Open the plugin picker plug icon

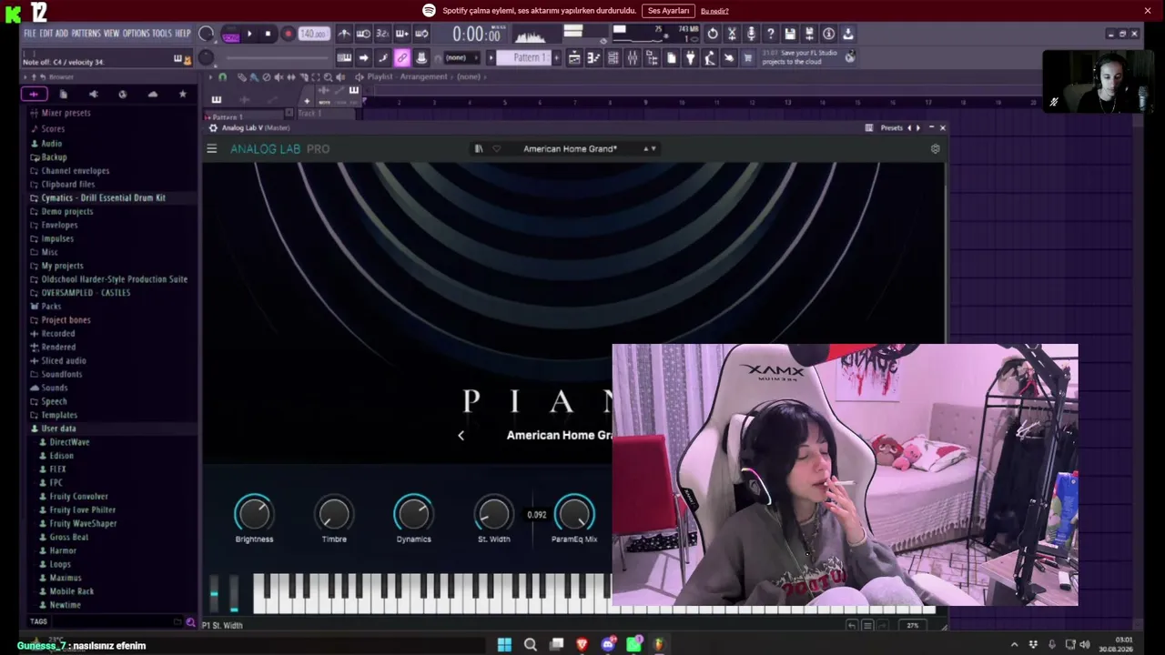pyautogui.click(x=691, y=57)
